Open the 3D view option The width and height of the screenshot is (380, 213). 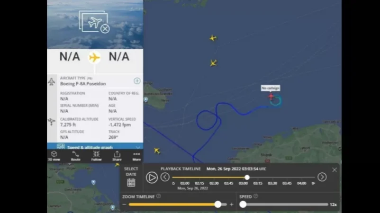(x=54, y=156)
